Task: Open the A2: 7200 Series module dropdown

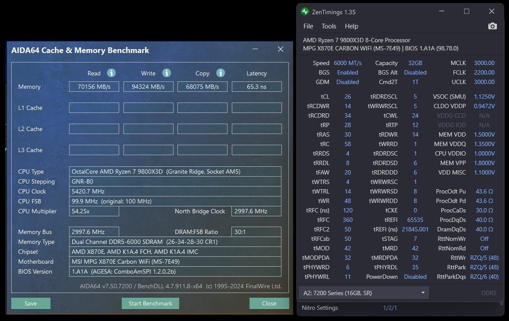Action: (364, 293)
